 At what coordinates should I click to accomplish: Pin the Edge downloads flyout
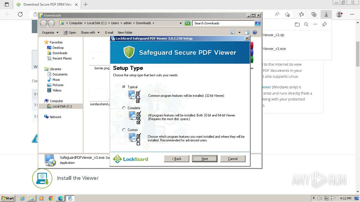(x=324, y=24)
